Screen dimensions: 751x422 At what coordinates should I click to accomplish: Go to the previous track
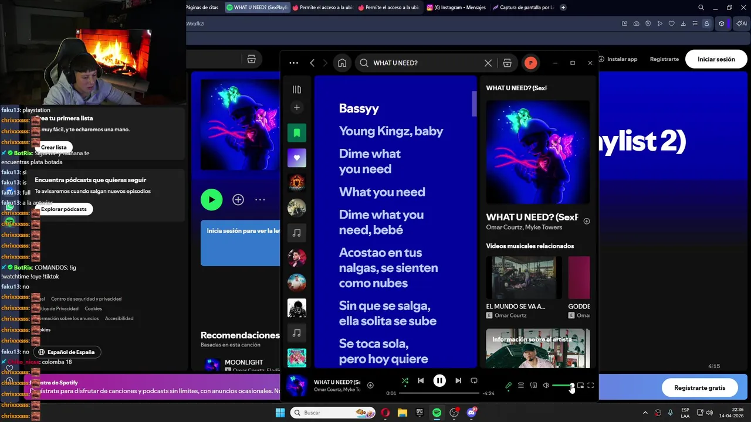[x=421, y=380]
